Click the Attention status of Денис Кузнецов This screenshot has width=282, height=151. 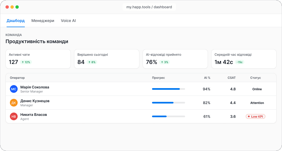257,103
